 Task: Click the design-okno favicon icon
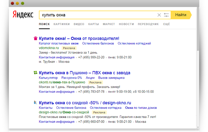pyautogui.click(x=35, y=103)
